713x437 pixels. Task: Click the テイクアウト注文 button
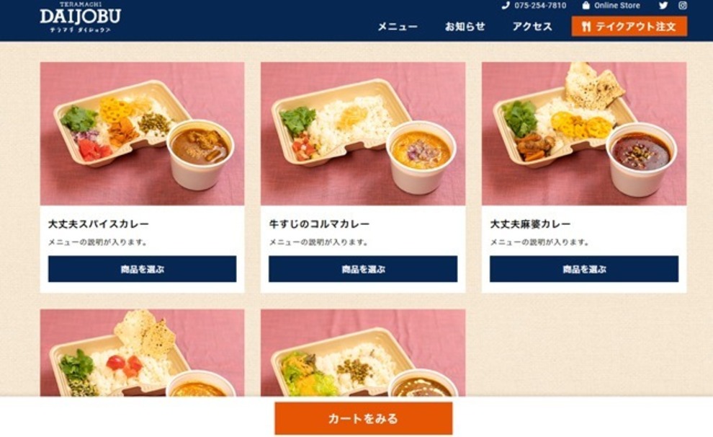pos(629,27)
